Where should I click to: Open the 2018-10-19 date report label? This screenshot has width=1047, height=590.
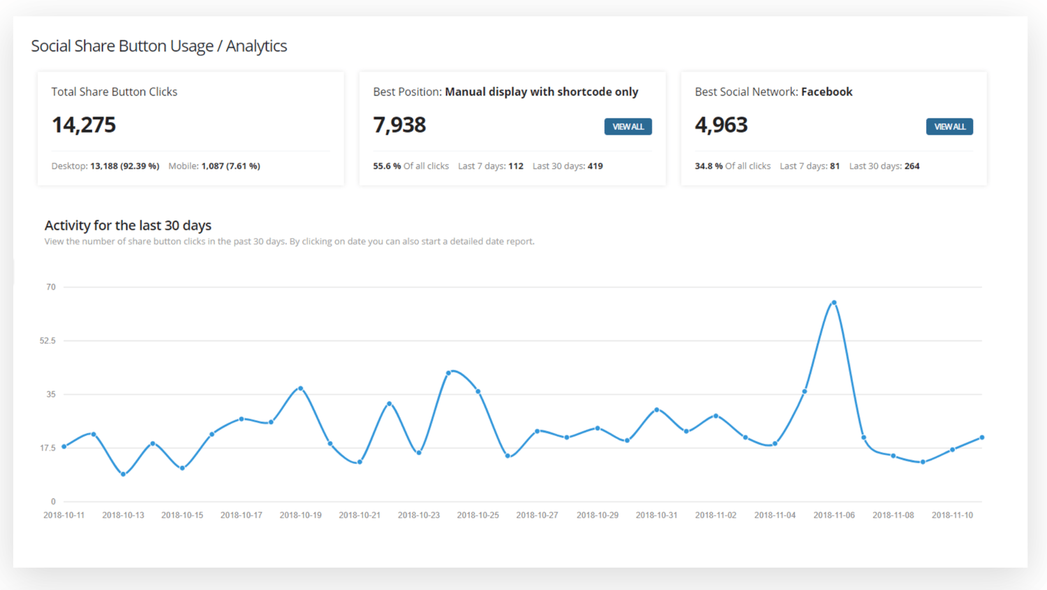pyautogui.click(x=300, y=515)
